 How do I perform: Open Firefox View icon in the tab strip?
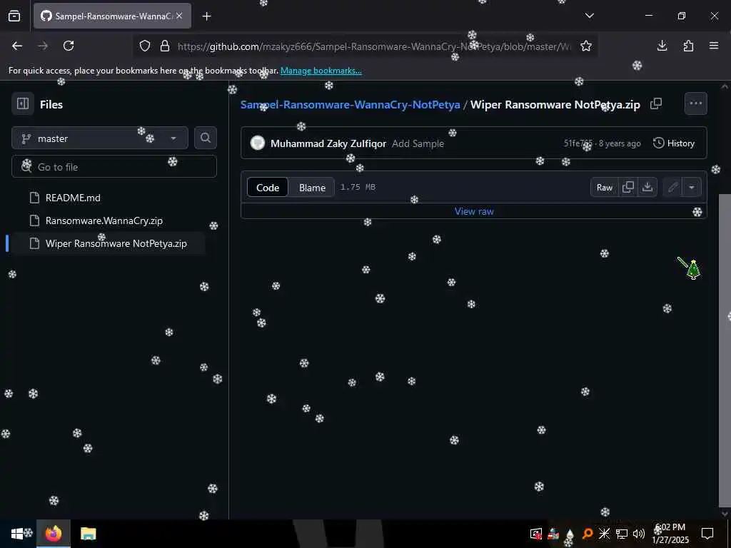(14, 16)
